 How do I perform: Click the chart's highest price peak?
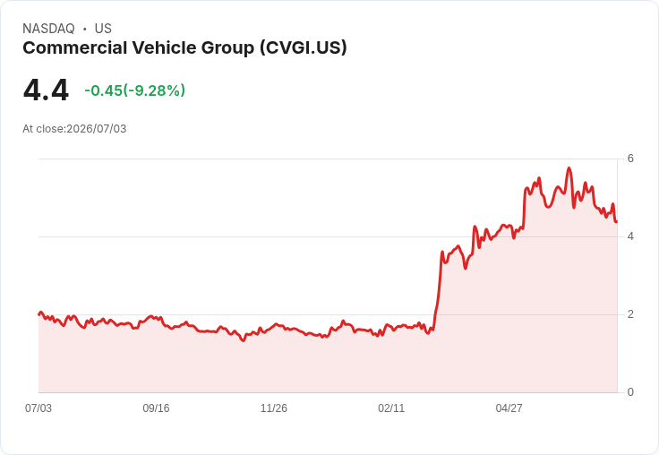(x=569, y=167)
